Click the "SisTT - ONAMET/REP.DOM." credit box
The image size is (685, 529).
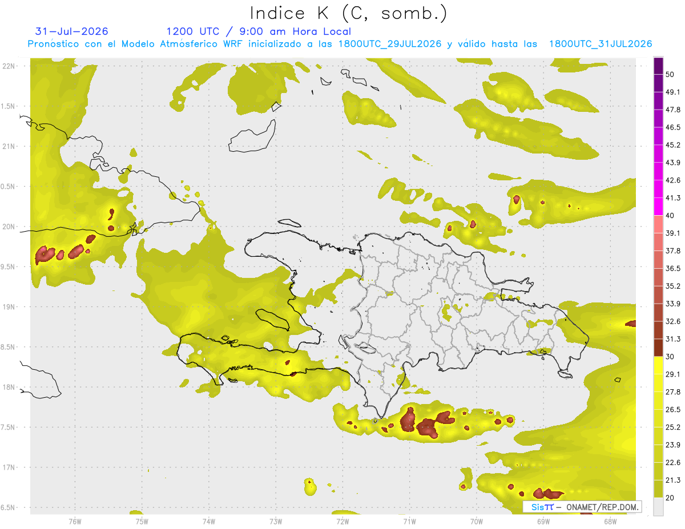tap(582, 507)
